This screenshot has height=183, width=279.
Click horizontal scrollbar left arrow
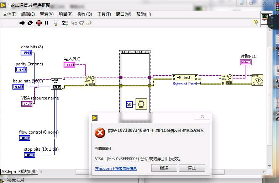[x=41, y=172]
